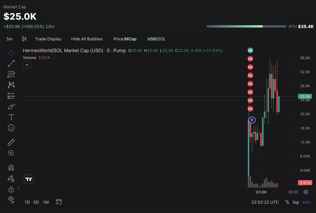Select the 1M time range

46,202
